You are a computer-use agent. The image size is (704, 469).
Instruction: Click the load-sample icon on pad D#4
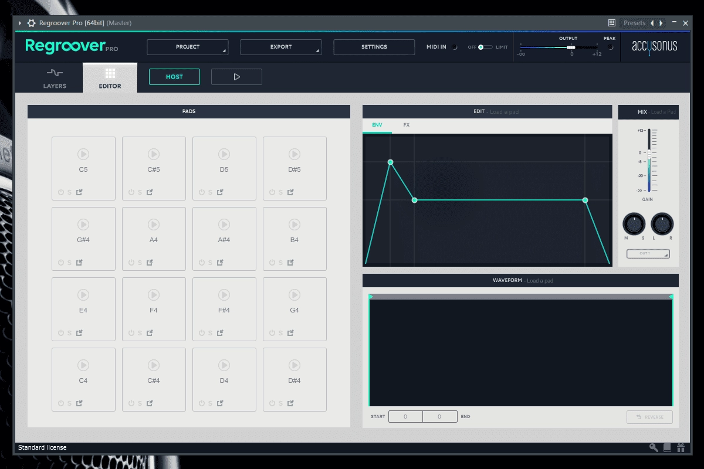click(290, 403)
